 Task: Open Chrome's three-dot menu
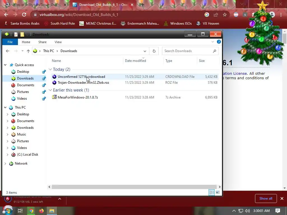[281, 15]
